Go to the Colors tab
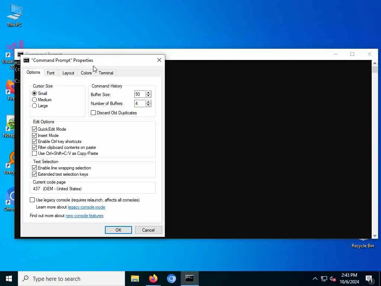The width and height of the screenshot is (381, 286). click(x=86, y=73)
